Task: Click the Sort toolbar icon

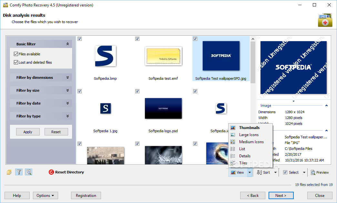Action: (260, 172)
